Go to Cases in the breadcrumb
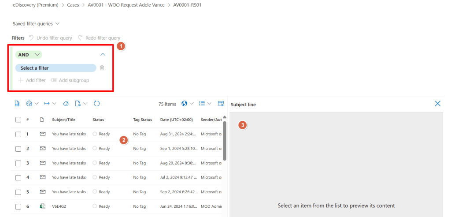The width and height of the screenshot is (451, 217). coord(74,5)
